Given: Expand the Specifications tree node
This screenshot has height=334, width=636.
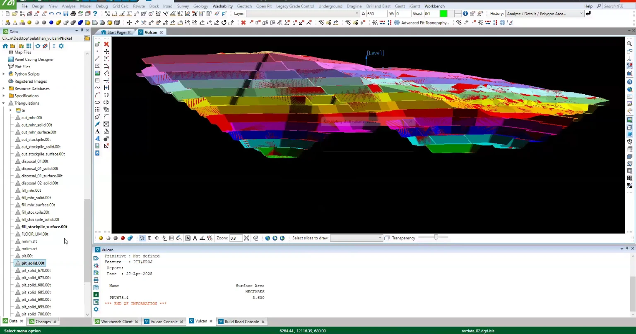Looking at the screenshot, I should (x=4, y=96).
